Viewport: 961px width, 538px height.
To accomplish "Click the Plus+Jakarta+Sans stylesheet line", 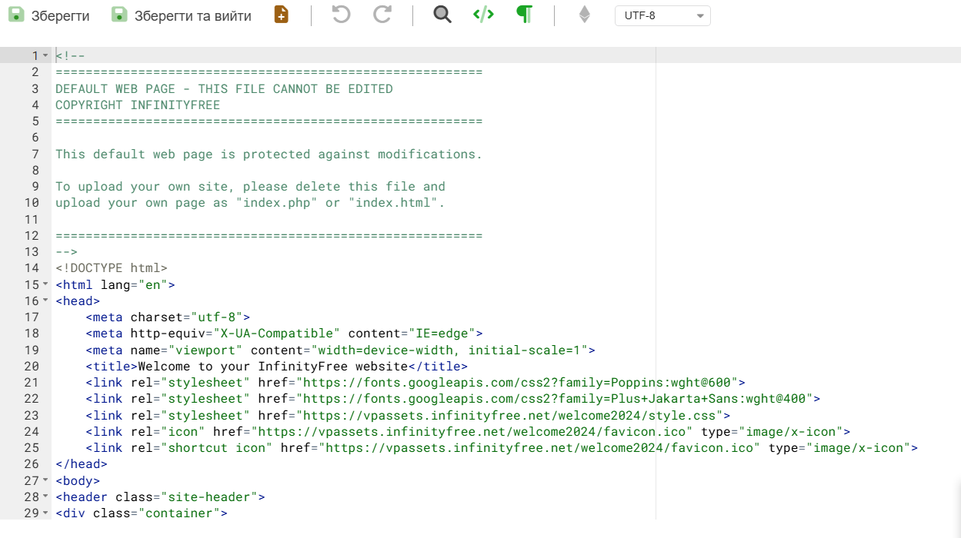I will [x=453, y=399].
